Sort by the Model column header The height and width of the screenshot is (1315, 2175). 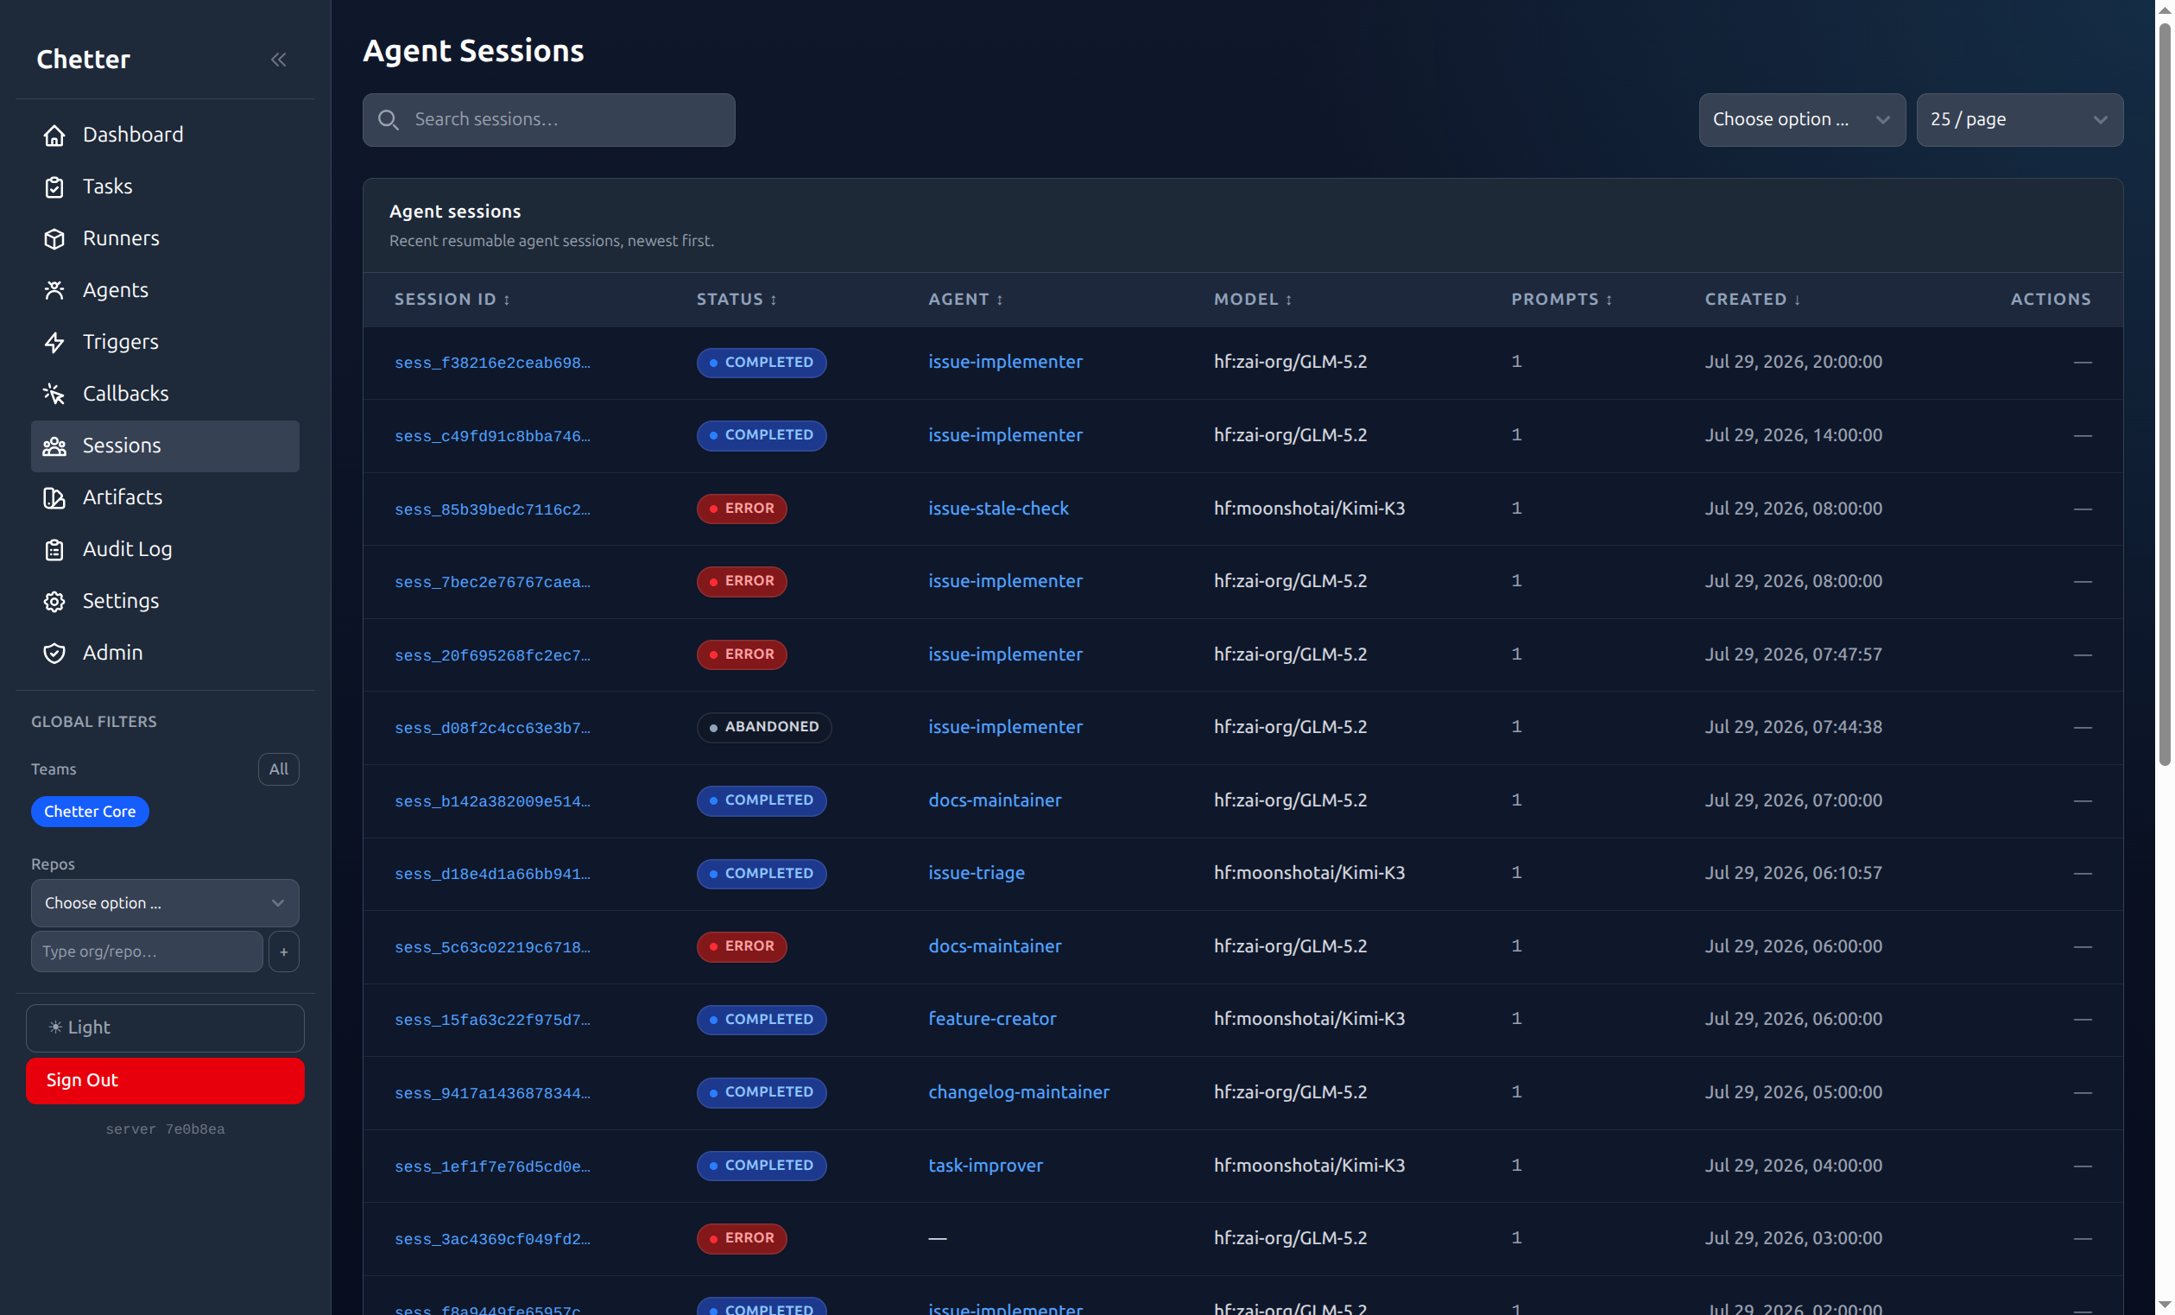[x=1253, y=300]
